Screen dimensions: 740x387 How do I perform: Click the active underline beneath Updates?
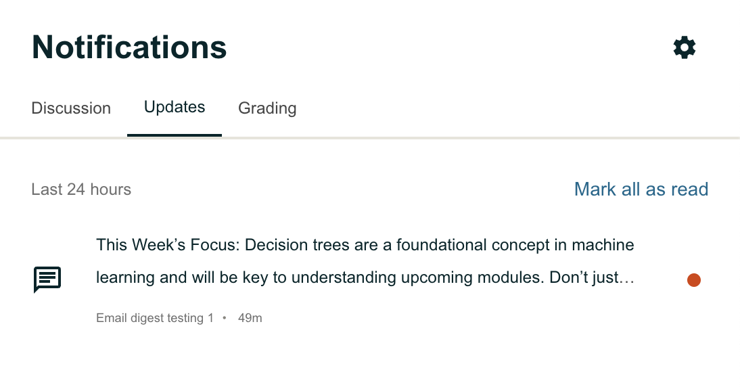point(175,135)
